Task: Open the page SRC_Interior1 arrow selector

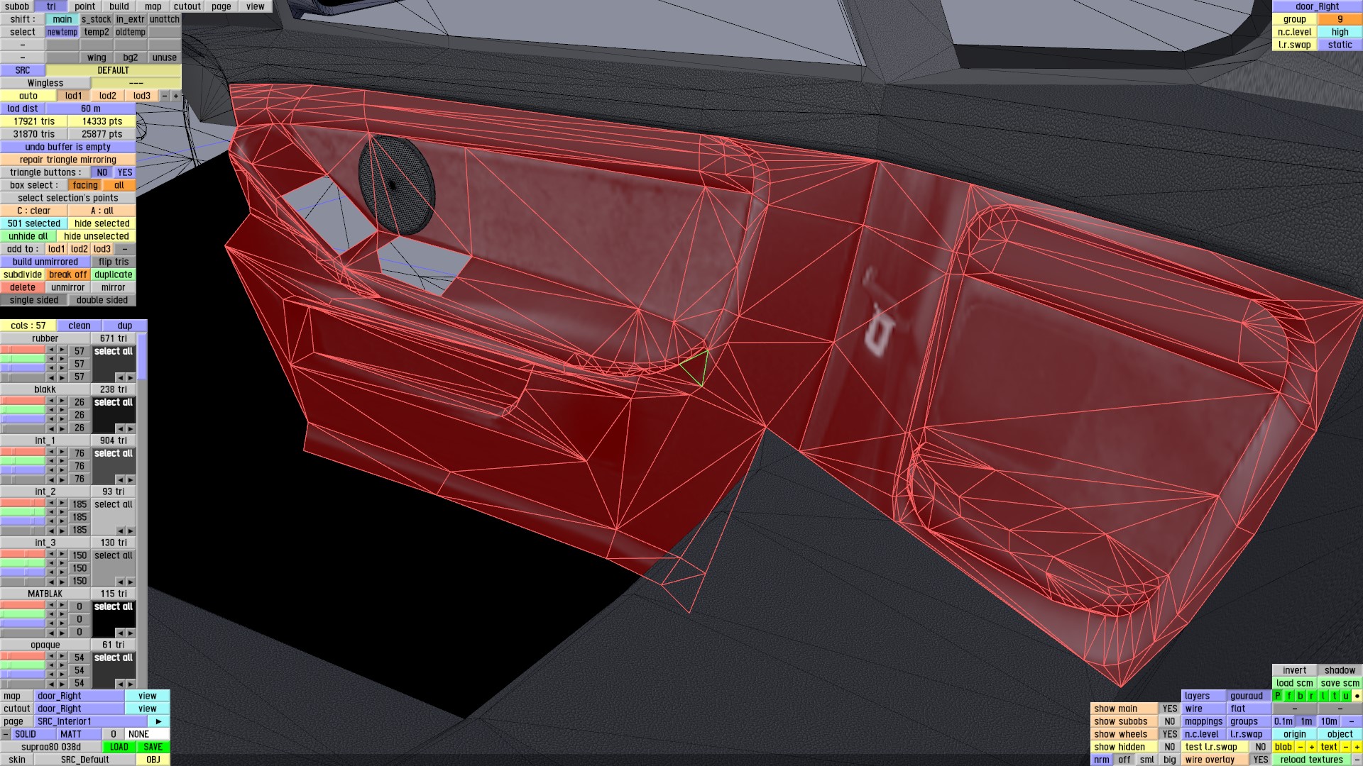Action: point(158,721)
